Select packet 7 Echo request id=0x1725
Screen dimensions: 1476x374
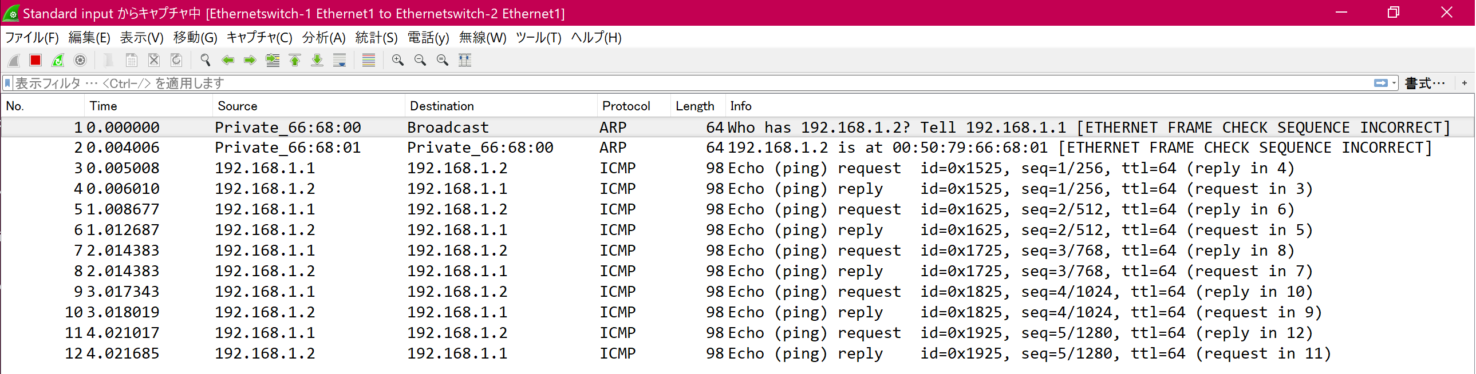(737, 251)
